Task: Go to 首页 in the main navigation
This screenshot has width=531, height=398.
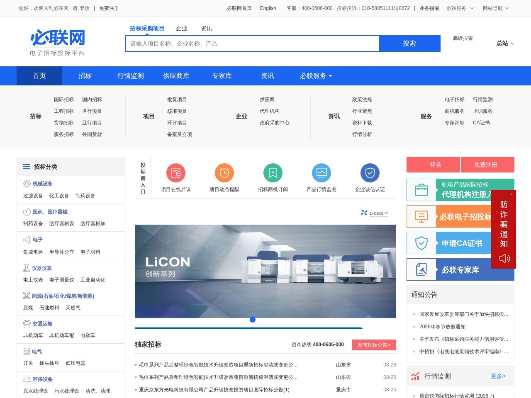Action: point(39,76)
